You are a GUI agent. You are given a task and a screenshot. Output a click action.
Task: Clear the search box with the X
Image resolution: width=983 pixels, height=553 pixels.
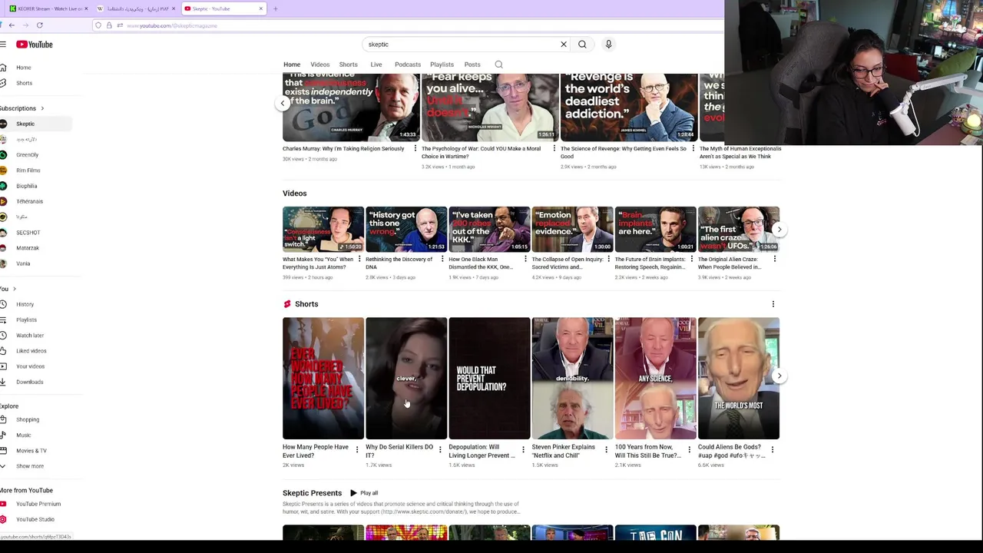pyautogui.click(x=563, y=45)
